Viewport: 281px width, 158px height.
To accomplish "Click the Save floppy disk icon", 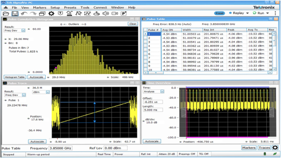I will [15, 13].
